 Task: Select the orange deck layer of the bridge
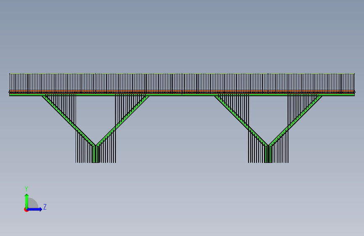point(182,91)
